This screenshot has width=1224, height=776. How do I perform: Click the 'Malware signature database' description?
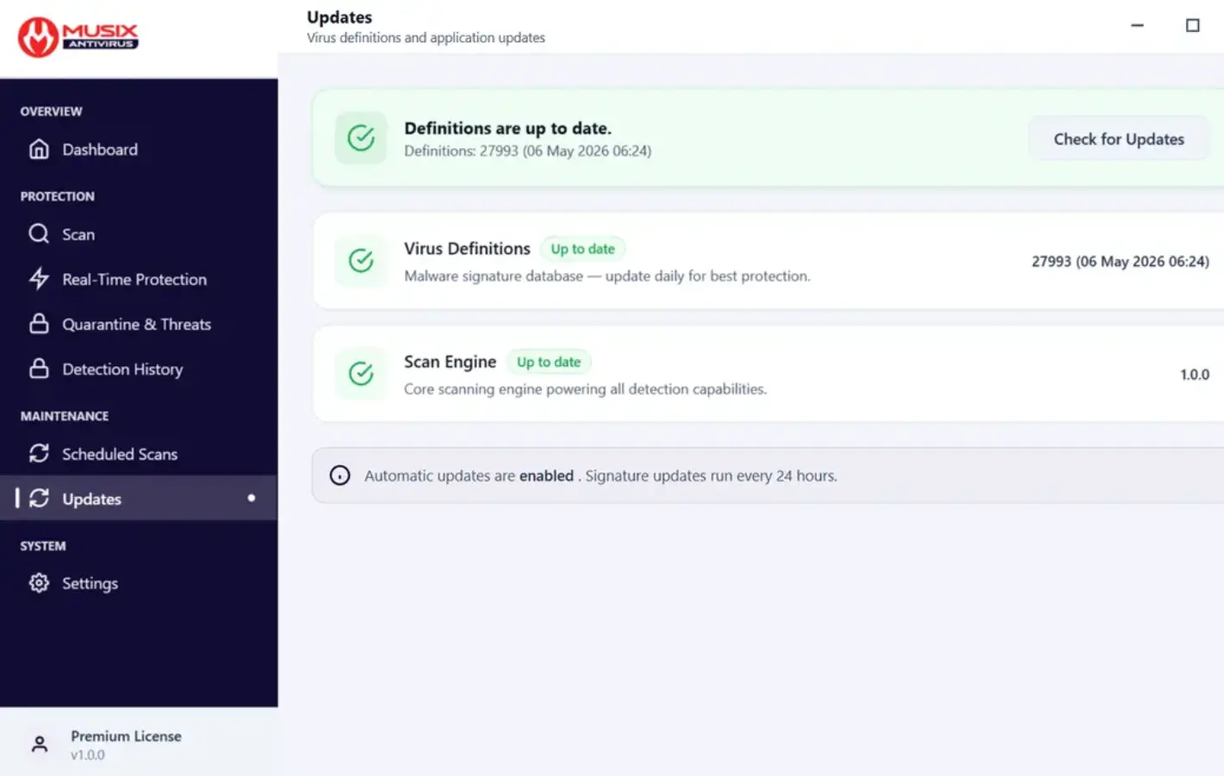(607, 276)
